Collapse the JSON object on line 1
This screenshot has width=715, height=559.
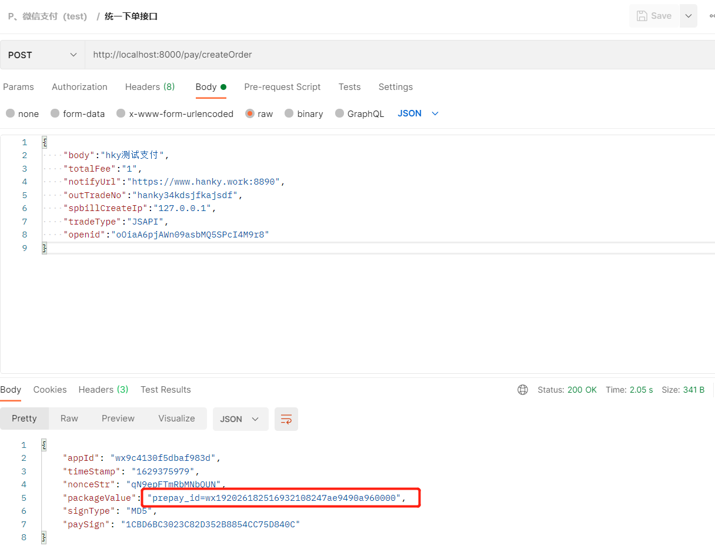(x=44, y=142)
